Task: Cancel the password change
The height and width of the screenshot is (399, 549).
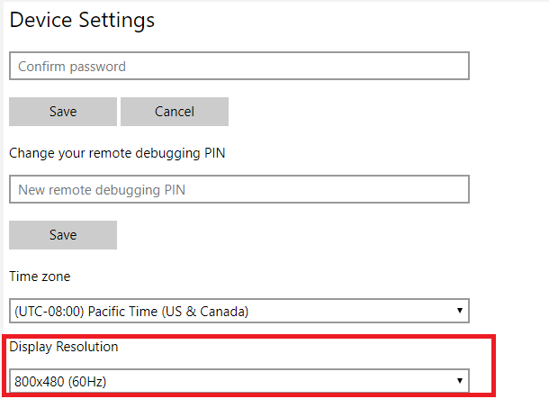Action: coord(175,112)
